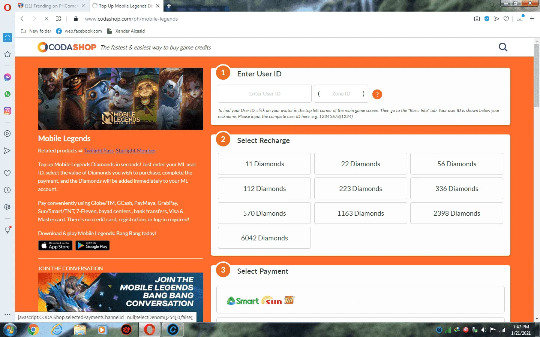
Task: View site security lock information
Action: pyautogui.click(x=76, y=19)
